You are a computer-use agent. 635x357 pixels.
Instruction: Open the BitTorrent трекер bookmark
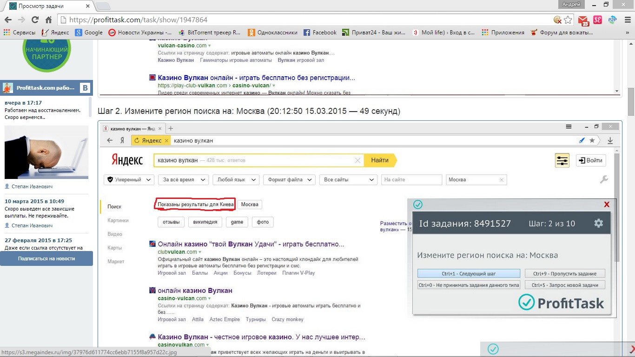[209, 33]
